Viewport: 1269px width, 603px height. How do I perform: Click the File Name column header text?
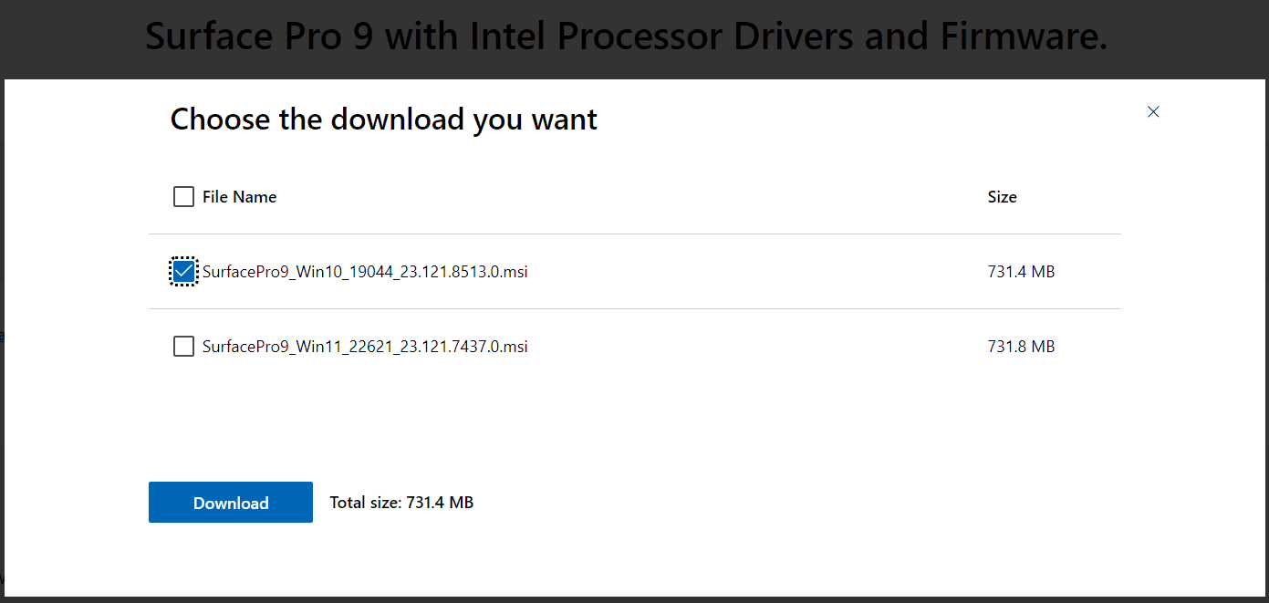239,197
